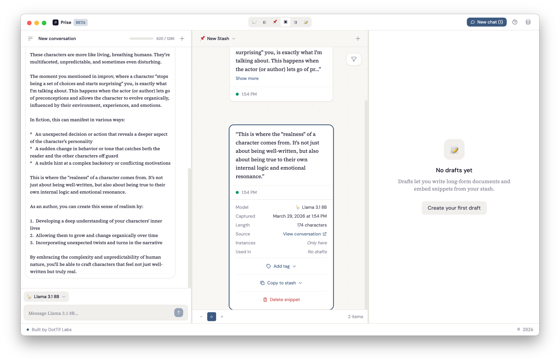Switch to drafts-only layout (memo pencil icon)
The height and width of the screenshot is (363, 560).
pos(306,22)
